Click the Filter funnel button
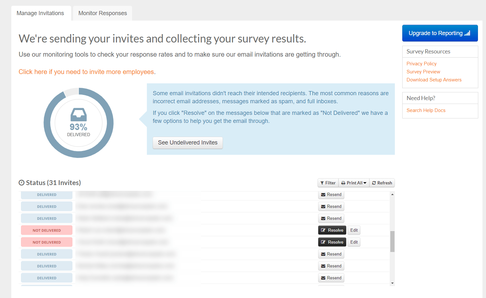 [328, 183]
